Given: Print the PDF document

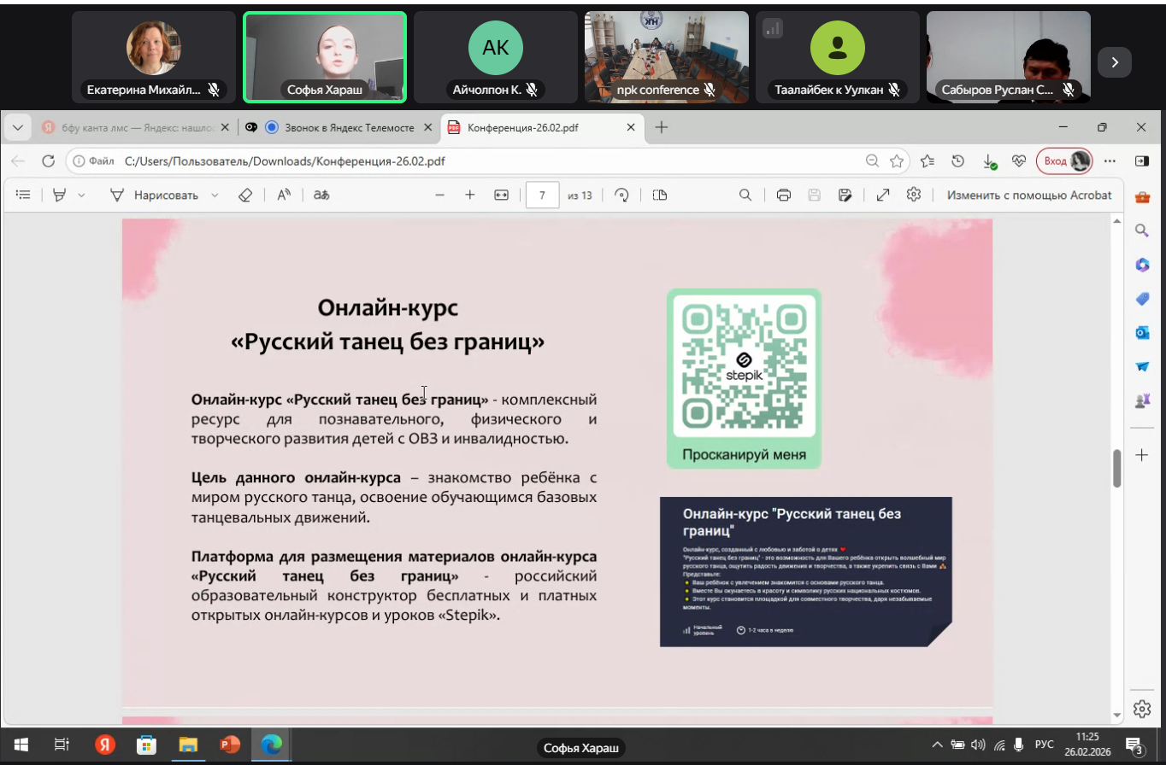Looking at the screenshot, I should (x=783, y=195).
